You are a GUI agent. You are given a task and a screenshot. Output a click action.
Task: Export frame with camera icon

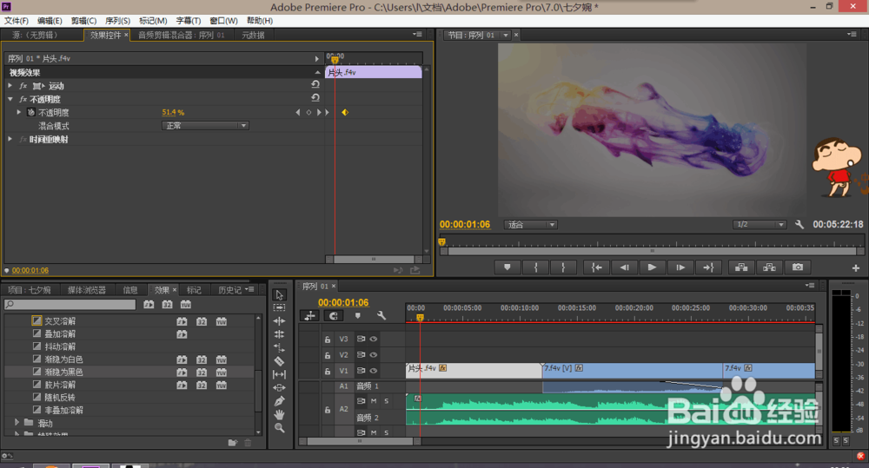798,267
